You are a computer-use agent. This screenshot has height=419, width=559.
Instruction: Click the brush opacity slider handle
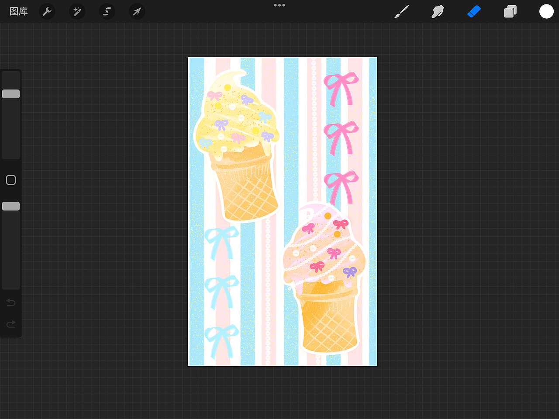(11, 206)
